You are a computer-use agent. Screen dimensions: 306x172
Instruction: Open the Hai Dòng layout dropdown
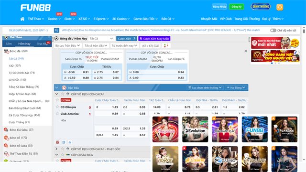[236, 88]
